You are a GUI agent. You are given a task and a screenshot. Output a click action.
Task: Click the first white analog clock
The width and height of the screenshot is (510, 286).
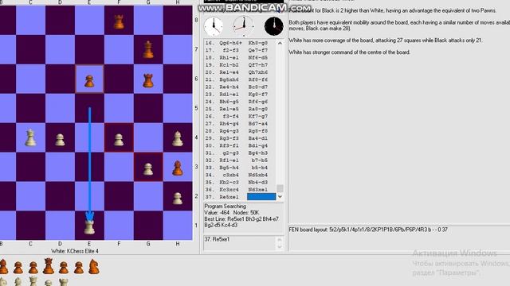point(214,26)
